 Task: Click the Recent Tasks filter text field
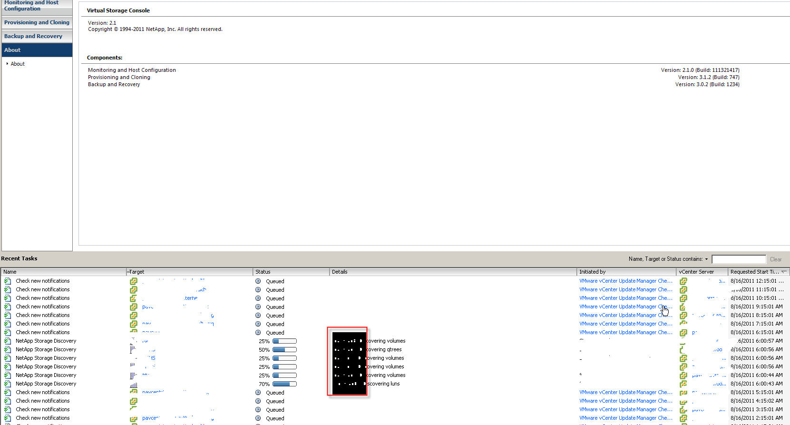click(739, 259)
